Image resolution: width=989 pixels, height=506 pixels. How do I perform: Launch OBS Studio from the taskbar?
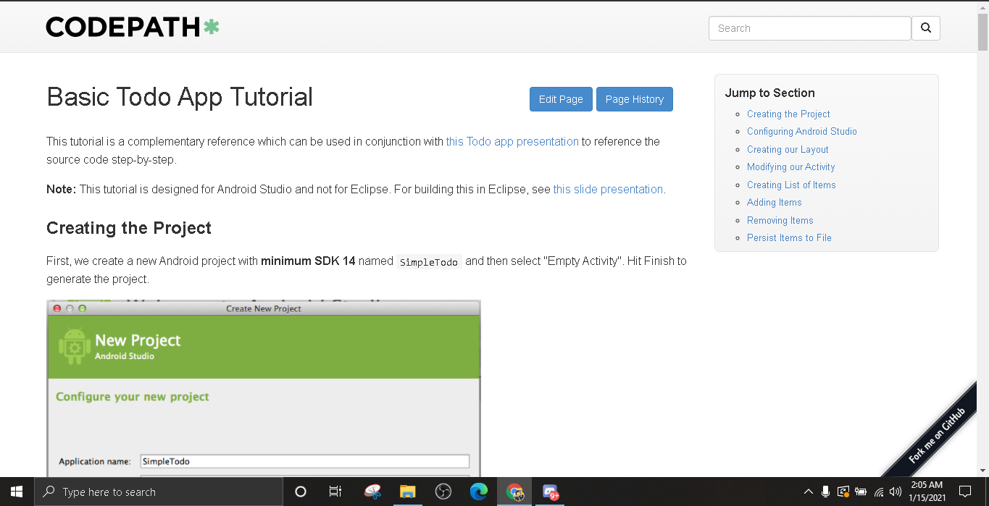[443, 492]
